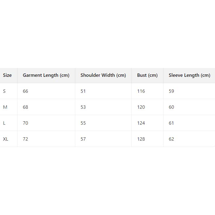
Task: Click bust value 120
Action: click(141, 107)
